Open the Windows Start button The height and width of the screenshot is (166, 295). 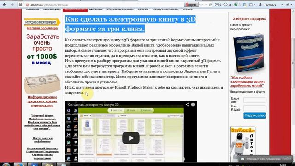pos(6,165)
